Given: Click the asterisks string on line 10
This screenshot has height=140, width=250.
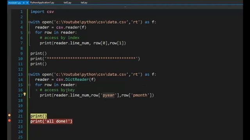Looking at the screenshot, I should (91, 59).
